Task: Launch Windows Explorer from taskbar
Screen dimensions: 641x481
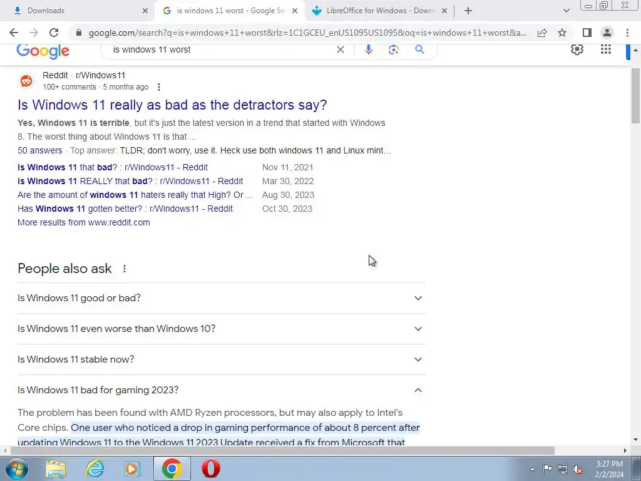Action: (x=56, y=468)
